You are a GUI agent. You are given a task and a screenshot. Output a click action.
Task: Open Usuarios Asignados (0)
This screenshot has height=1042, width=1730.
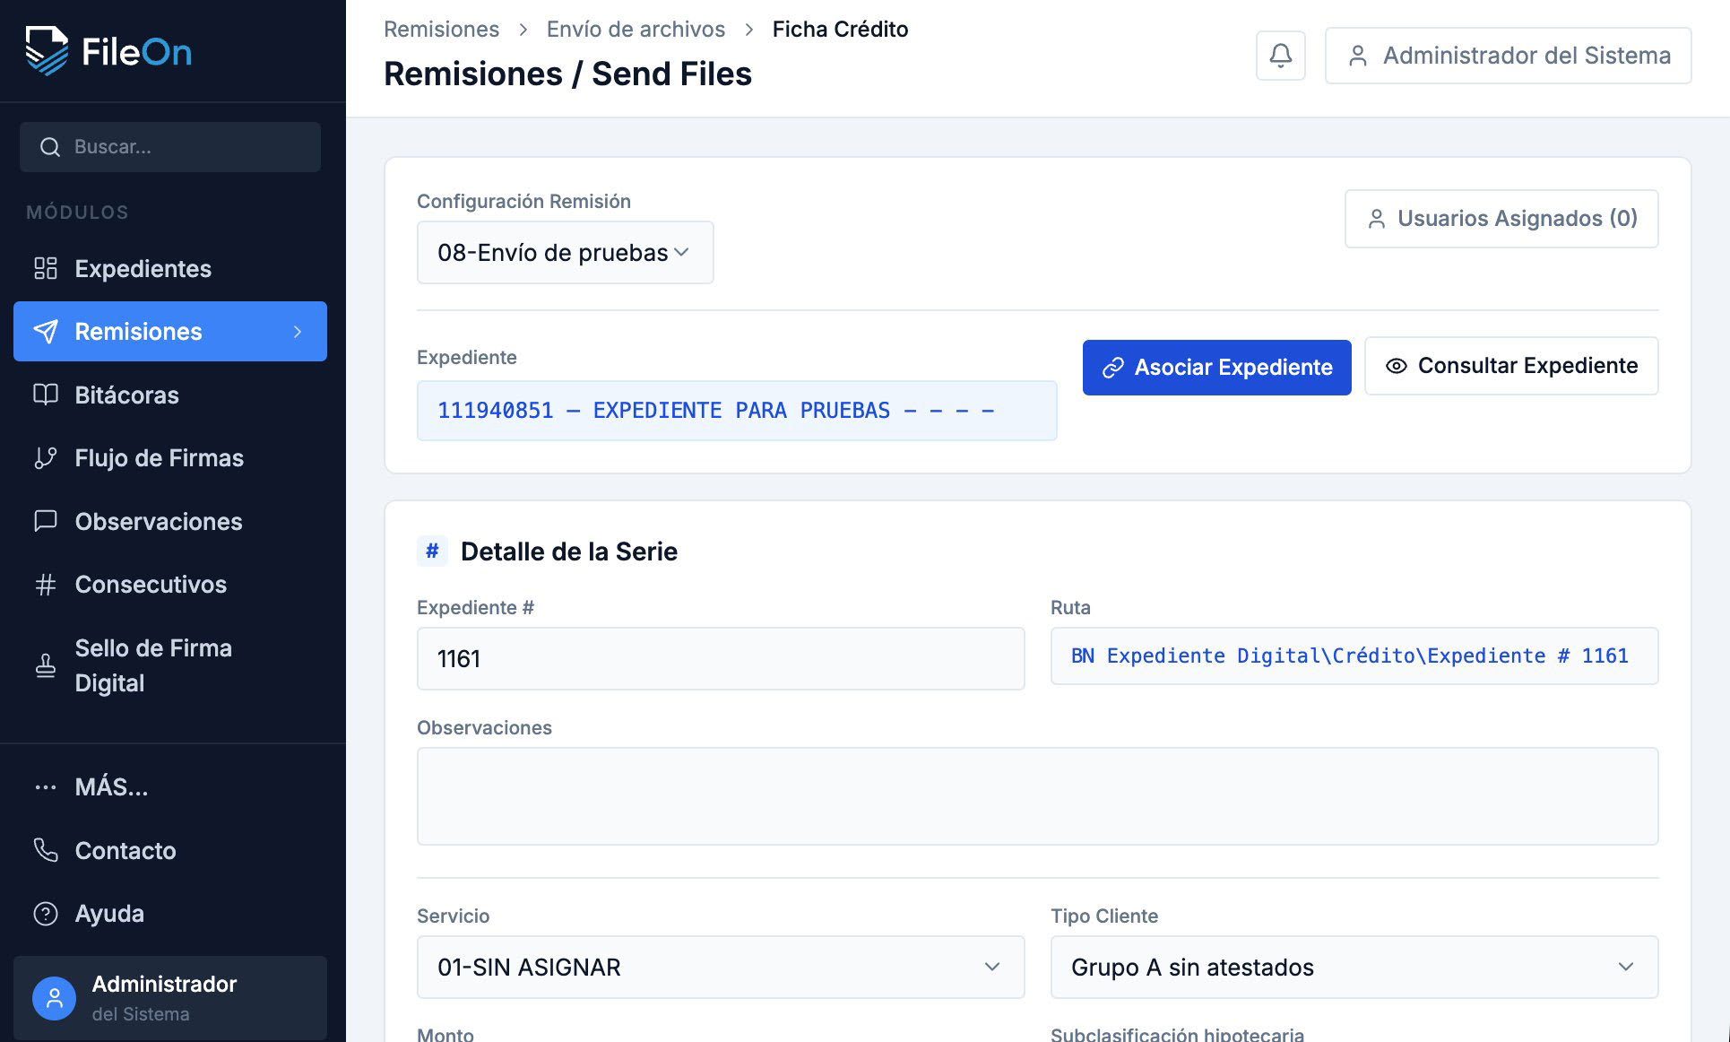coord(1501,219)
